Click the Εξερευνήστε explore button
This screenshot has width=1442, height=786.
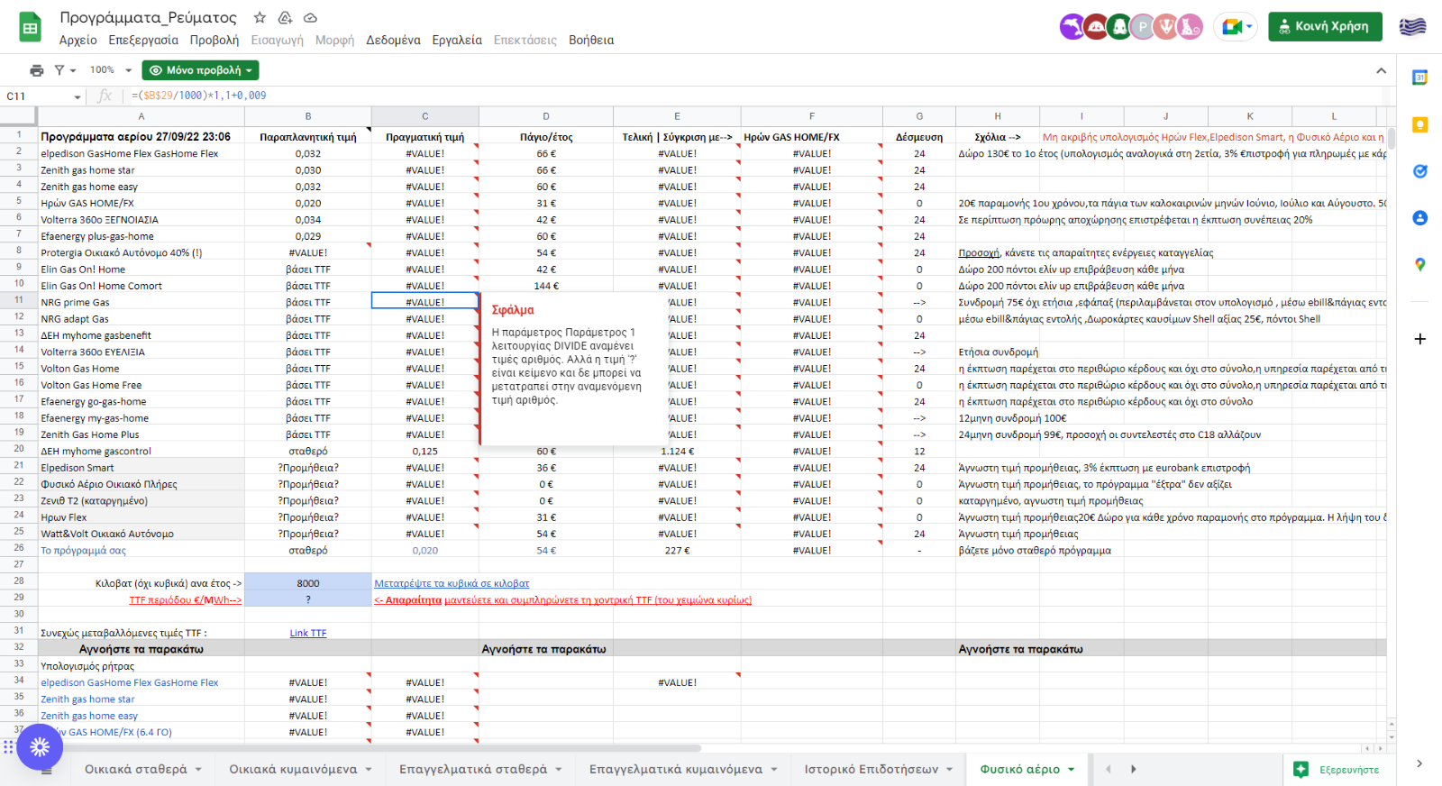click(x=1337, y=770)
